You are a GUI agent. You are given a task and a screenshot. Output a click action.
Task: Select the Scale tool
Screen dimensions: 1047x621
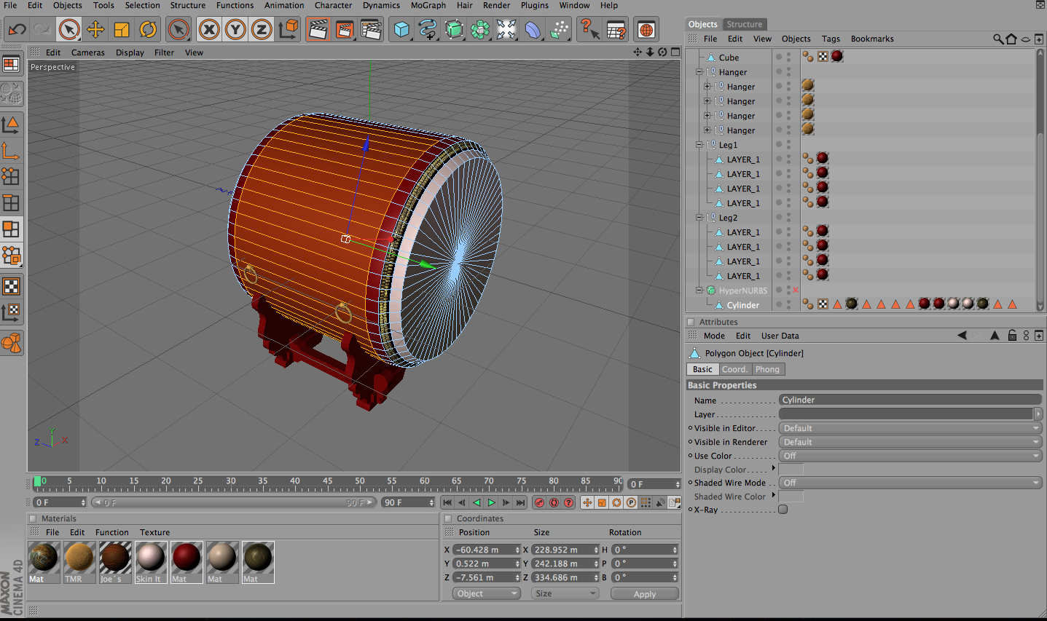click(x=122, y=30)
